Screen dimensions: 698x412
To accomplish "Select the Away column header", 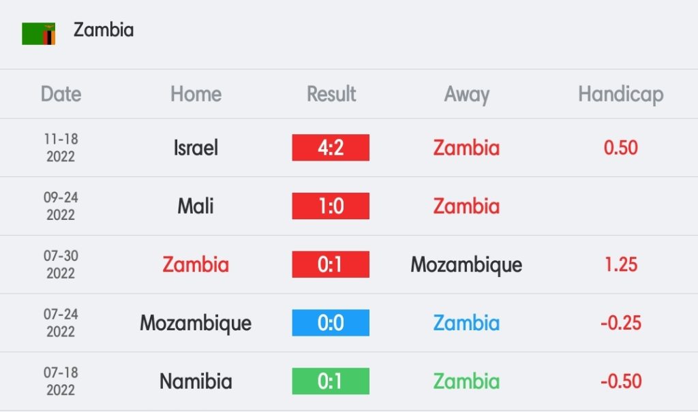I will tap(466, 95).
